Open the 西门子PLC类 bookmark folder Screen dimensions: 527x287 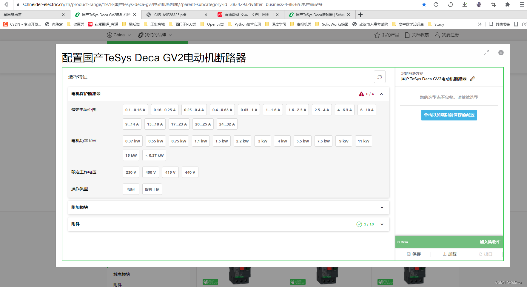click(x=182, y=24)
